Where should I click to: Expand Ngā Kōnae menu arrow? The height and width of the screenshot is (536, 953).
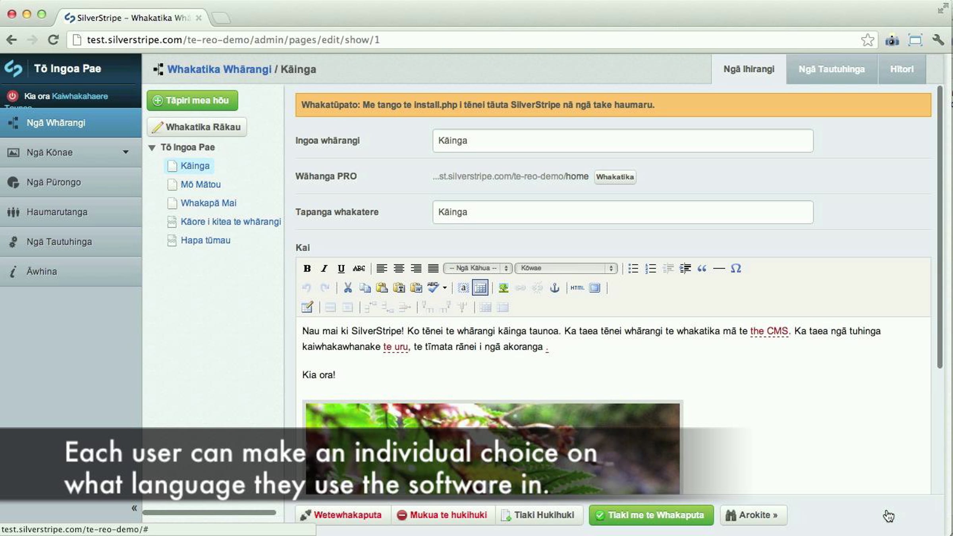click(x=126, y=152)
